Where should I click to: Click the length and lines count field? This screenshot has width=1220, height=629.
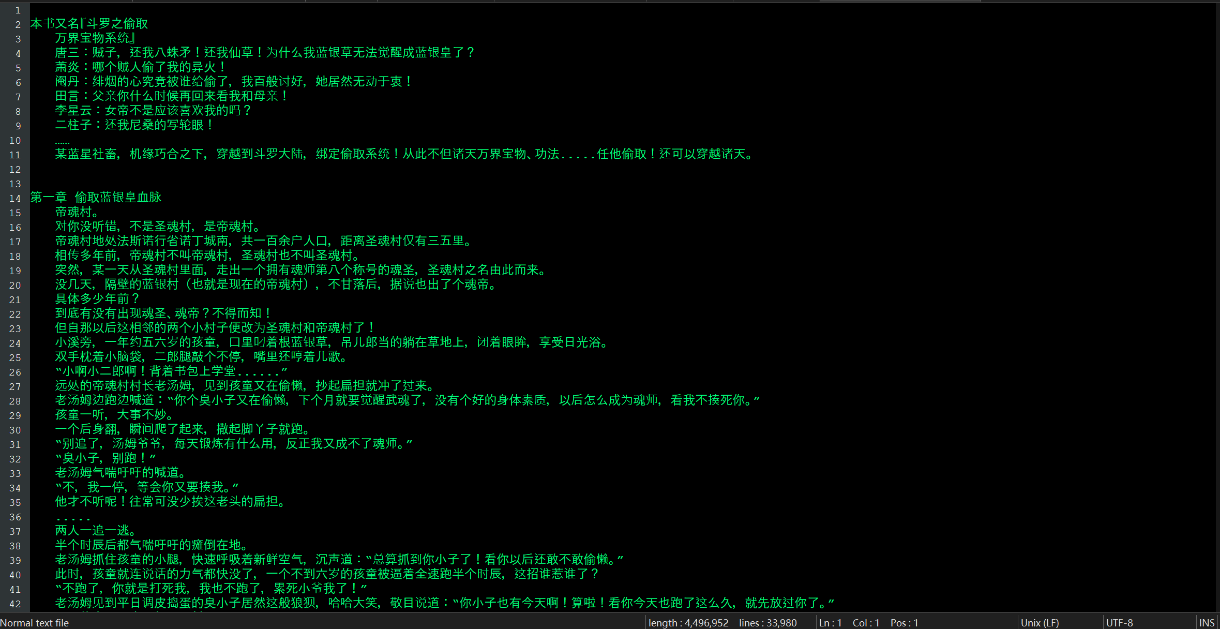[722, 623]
